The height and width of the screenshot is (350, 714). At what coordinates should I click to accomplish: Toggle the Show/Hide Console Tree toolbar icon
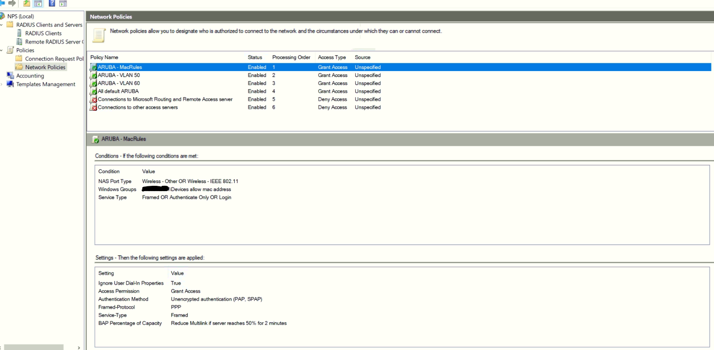pyautogui.click(x=38, y=4)
